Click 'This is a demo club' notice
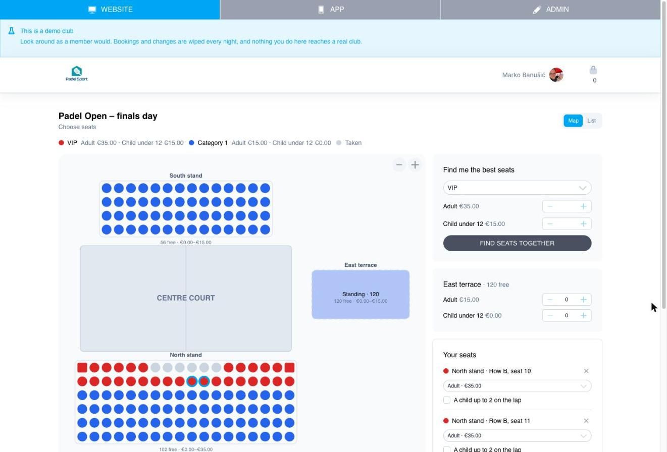 [x=47, y=31]
